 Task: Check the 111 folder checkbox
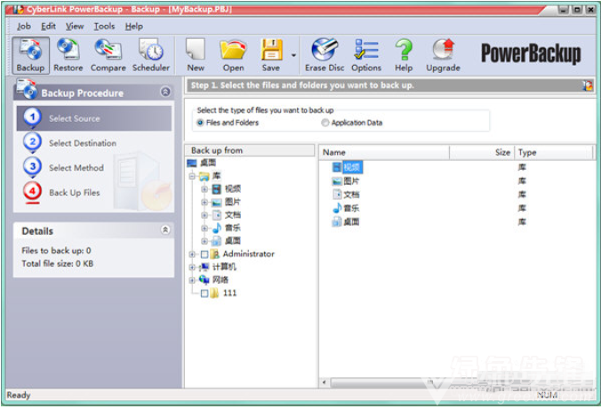[204, 293]
